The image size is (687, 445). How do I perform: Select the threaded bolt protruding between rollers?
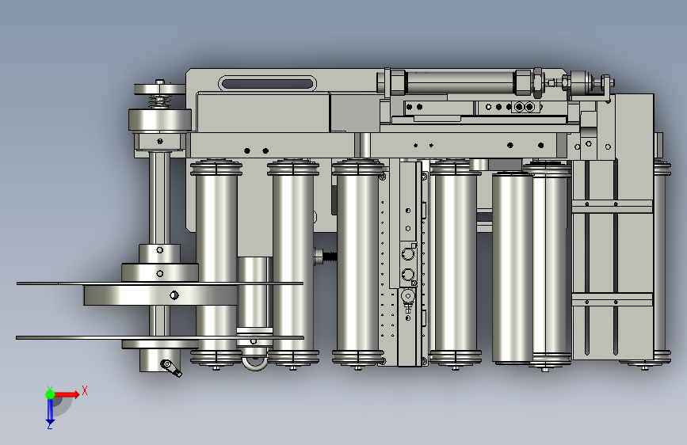click(x=325, y=257)
